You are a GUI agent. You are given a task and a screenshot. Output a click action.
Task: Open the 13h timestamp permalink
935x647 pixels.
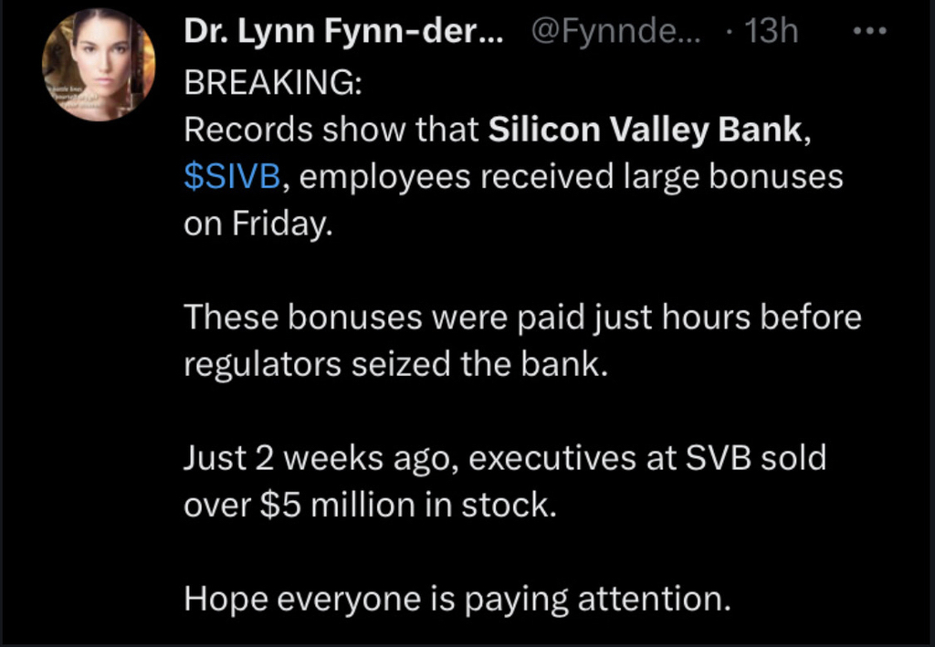pyautogui.click(x=771, y=33)
